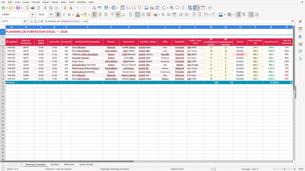Open the sidebar Properties panel icon
Image resolution: width=305 pixels, height=171 pixels.
300,29
